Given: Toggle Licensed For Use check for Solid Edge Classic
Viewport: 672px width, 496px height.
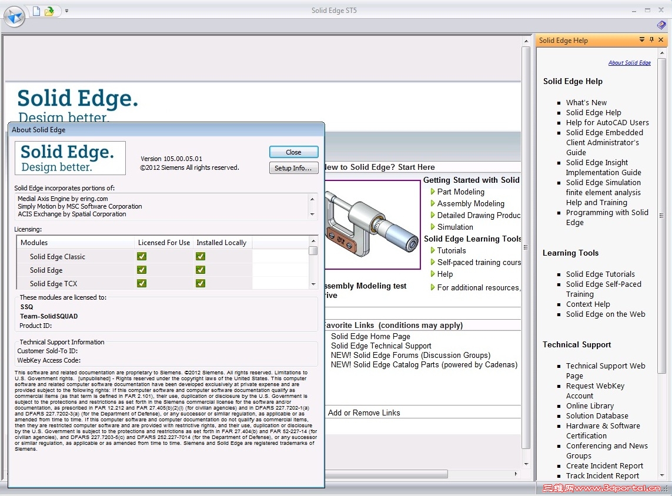Looking at the screenshot, I should tap(142, 256).
